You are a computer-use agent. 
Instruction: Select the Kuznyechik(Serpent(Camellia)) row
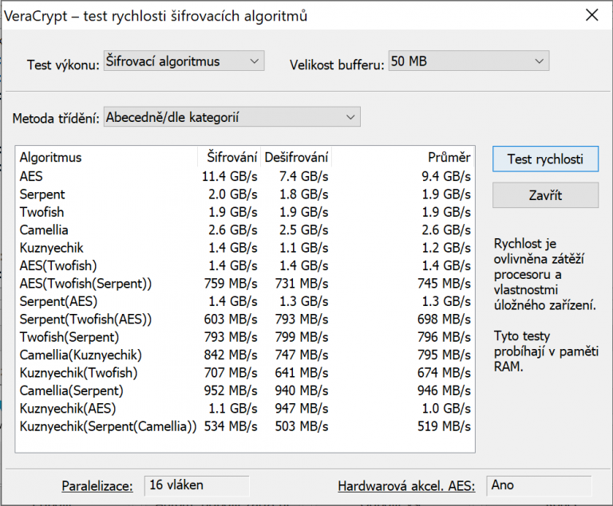point(108,426)
